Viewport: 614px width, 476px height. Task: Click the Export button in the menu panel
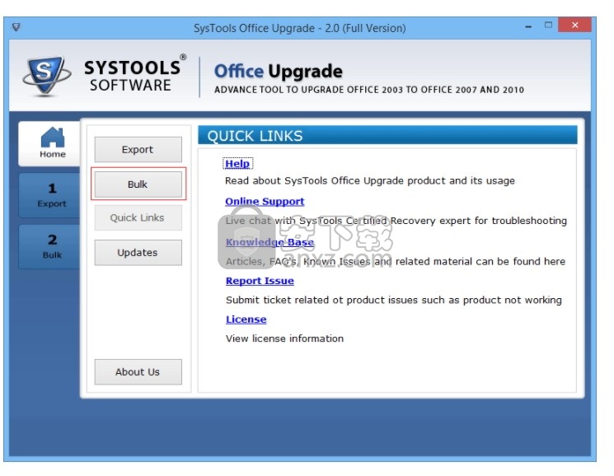click(138, 149)
